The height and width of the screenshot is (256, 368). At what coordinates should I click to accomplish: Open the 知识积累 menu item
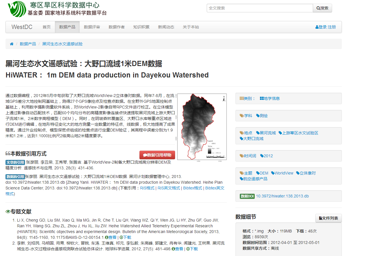click(x=141, y=27)
